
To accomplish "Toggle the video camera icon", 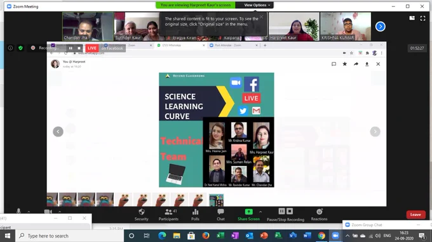I will [x=48, y=212].
